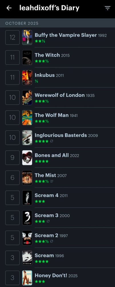Tap rewatch icon beside Scream 2 rating
Viewport: 115px width, 287px height.
pos(51,241)
